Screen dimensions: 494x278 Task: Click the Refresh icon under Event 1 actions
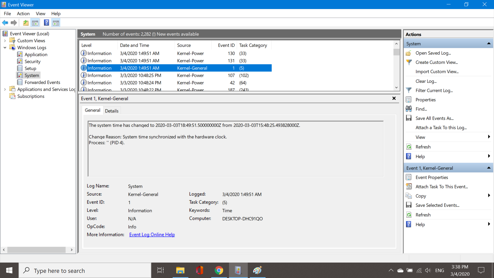pyautogui.click(x=409, y=215)
